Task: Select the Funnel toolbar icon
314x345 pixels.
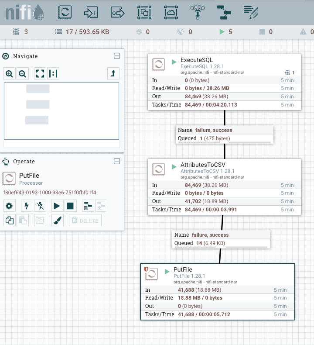Action: coord(197,12)
